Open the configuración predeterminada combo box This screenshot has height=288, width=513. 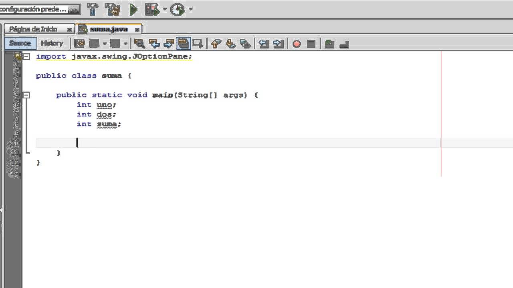(39, 9)
